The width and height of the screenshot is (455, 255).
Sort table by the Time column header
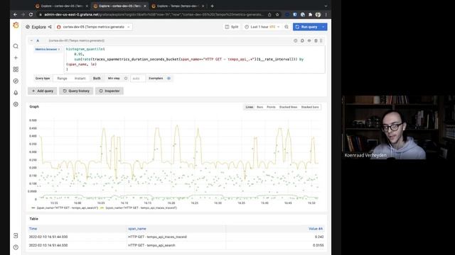pyautogui.click(x=33, y=229)
